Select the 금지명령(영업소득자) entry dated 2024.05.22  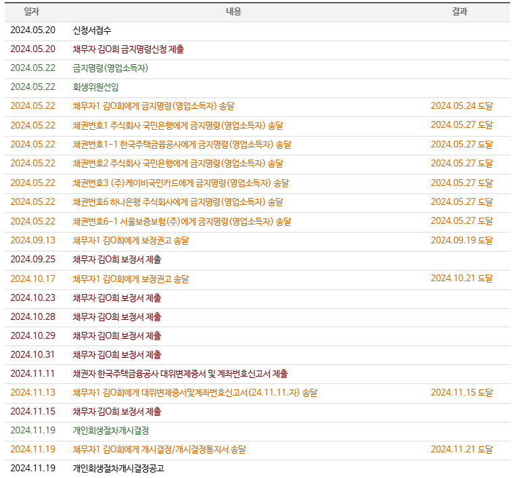[x=110, y=68]
